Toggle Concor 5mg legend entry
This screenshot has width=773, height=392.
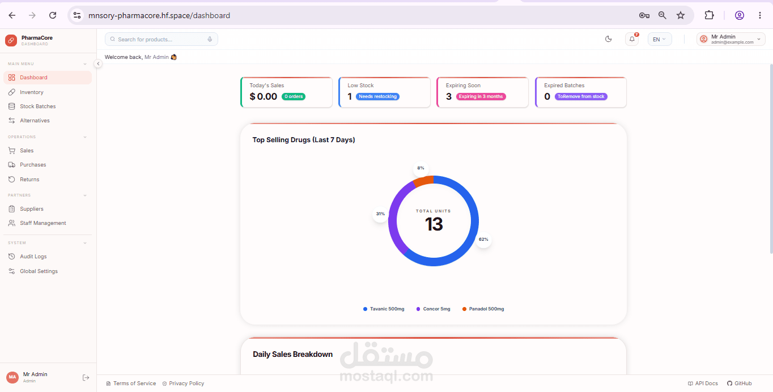point(433,309)
